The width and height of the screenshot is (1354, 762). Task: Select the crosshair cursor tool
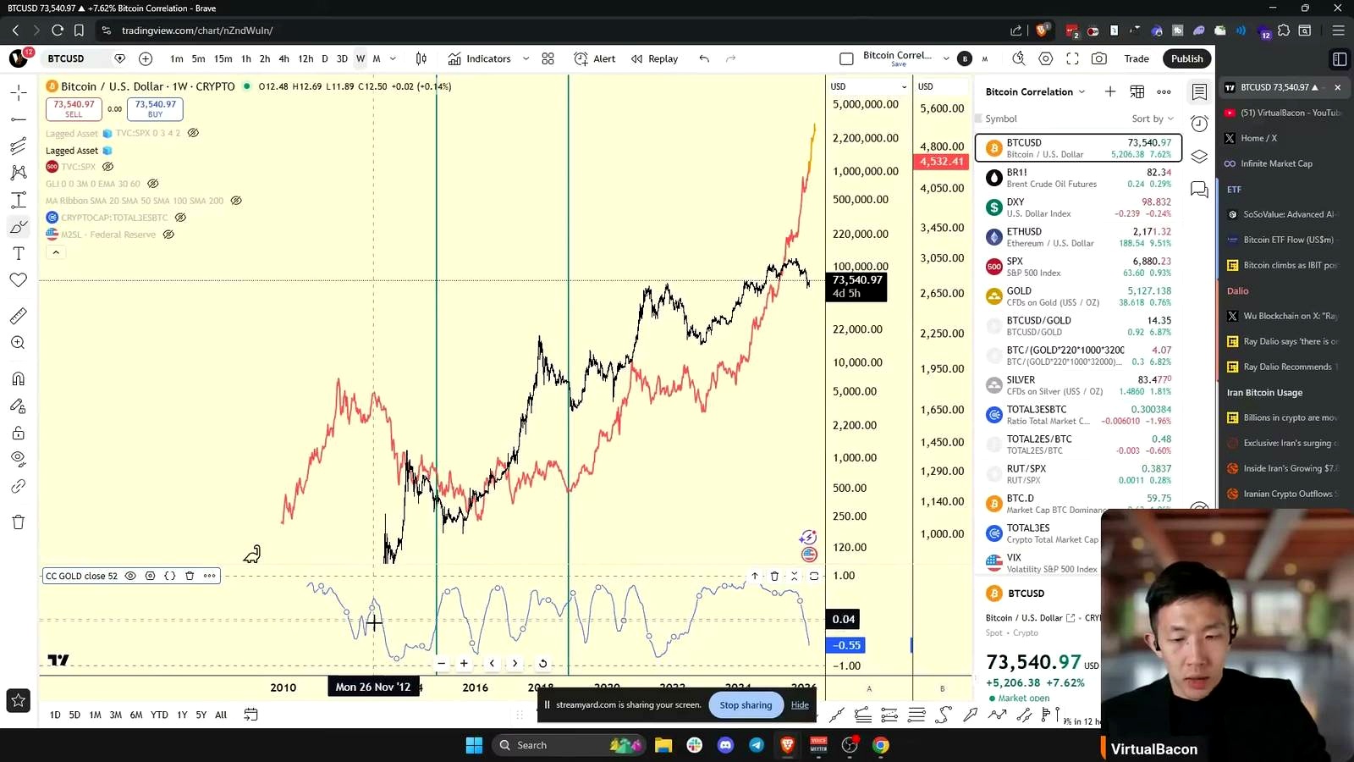[19, 92]
